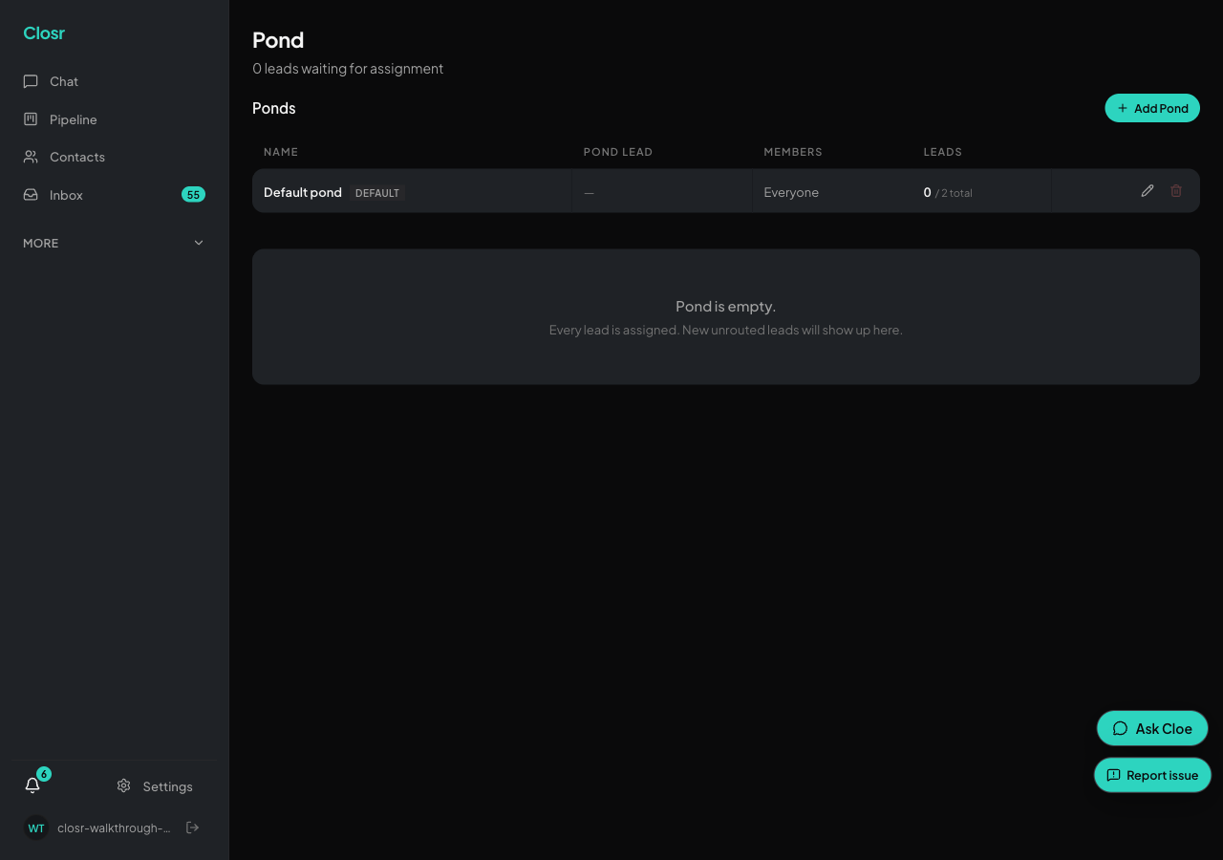Click the Add Pond button
1223x860 pixels.
pyautogui.click(x=1152, y=108)
